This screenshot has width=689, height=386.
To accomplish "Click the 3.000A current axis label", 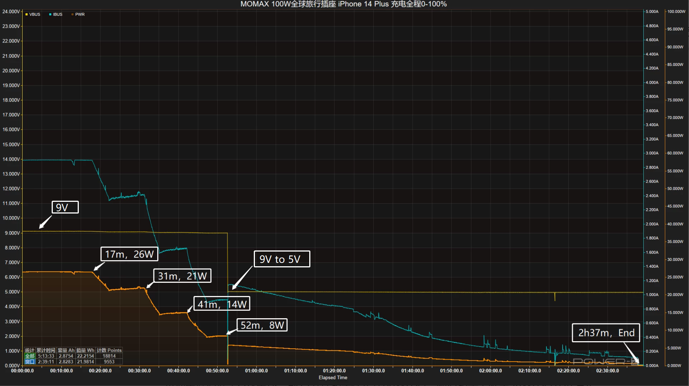I will 652,153.
